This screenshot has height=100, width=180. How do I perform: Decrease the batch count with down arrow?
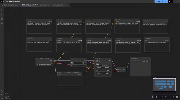(x=172, y=2)
